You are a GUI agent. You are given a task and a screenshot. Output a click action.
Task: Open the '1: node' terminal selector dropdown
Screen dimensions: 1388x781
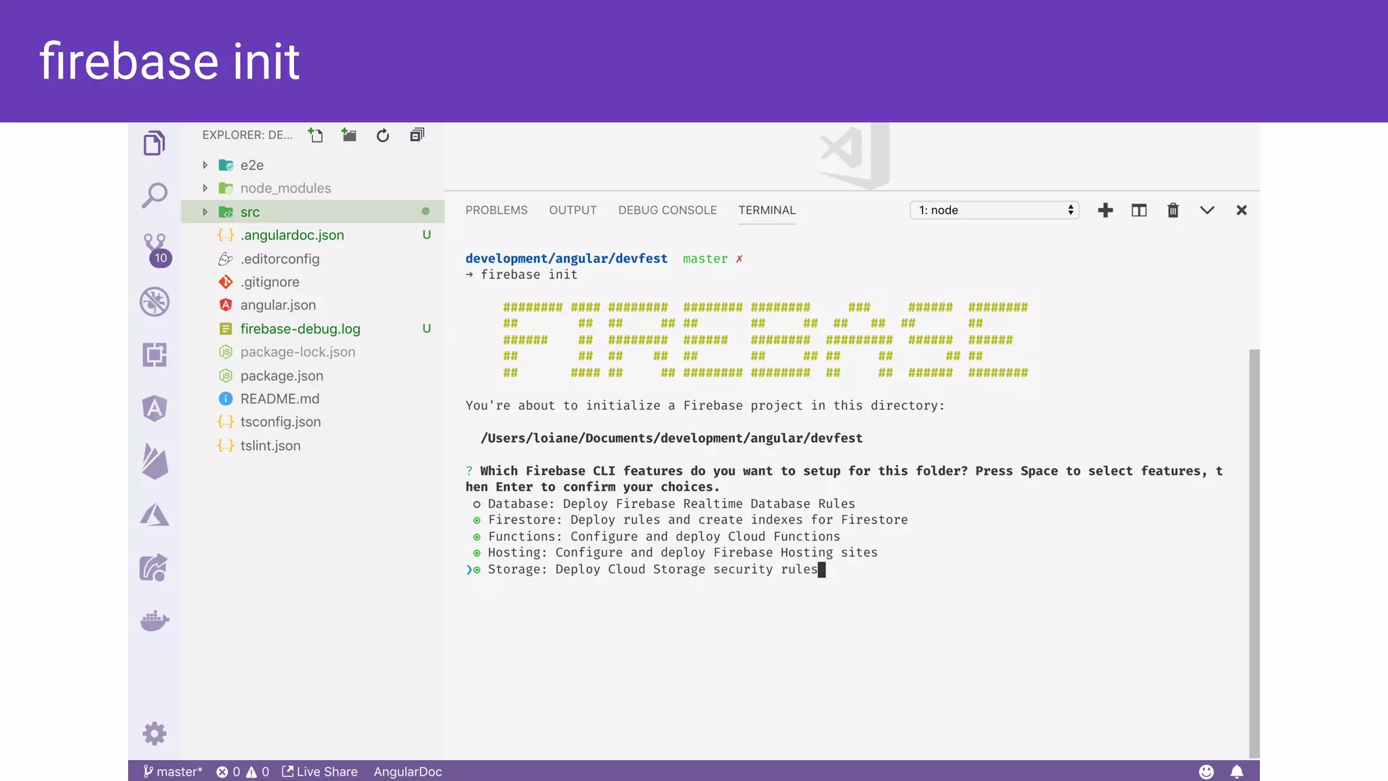click(994, 210)
